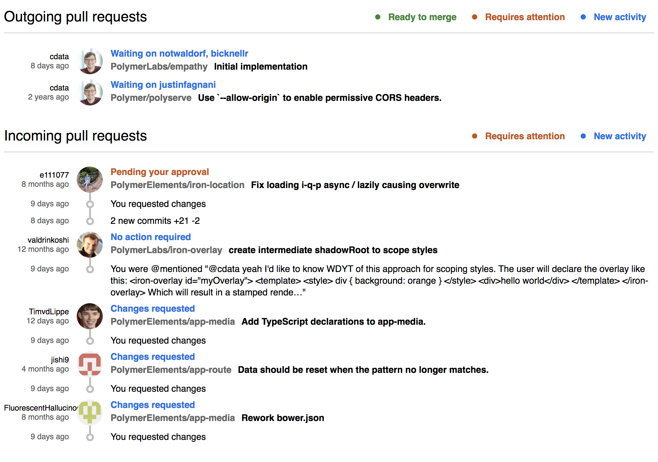
Task: Open the Outgoing pull requests section header
Action: [x=75, y=16]
